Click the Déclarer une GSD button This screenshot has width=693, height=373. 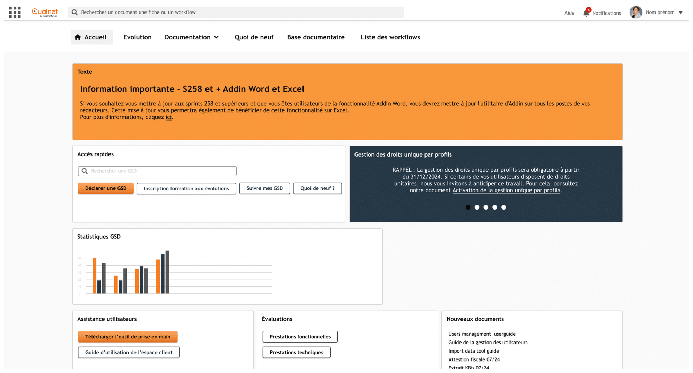coord(106,188)
